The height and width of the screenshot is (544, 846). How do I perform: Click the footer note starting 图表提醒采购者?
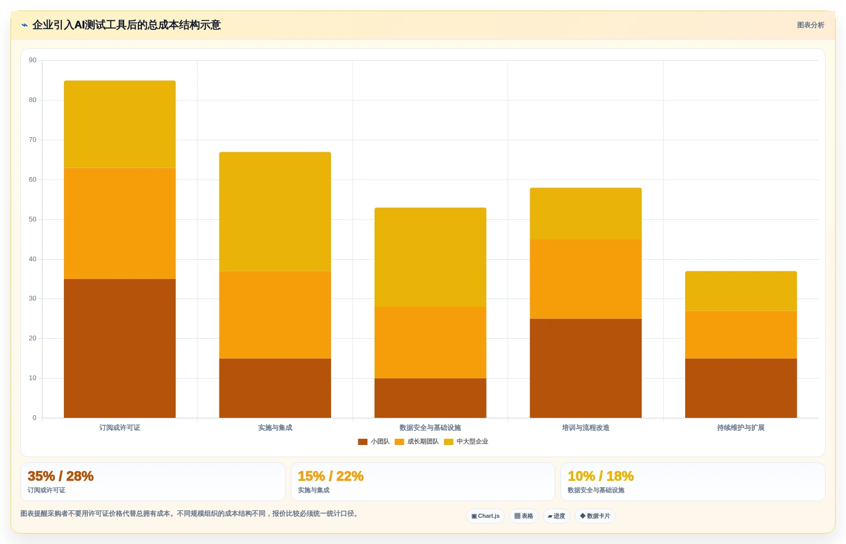tap(191, 514)
